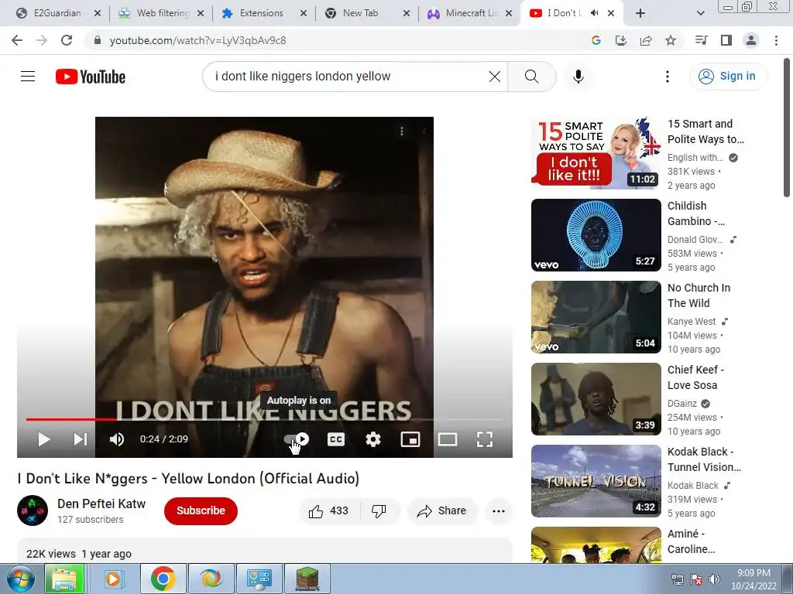This screenshot has height=594, width=793.
Task: Switch to E2Guardian tab
Action: (x=57, y=13)
